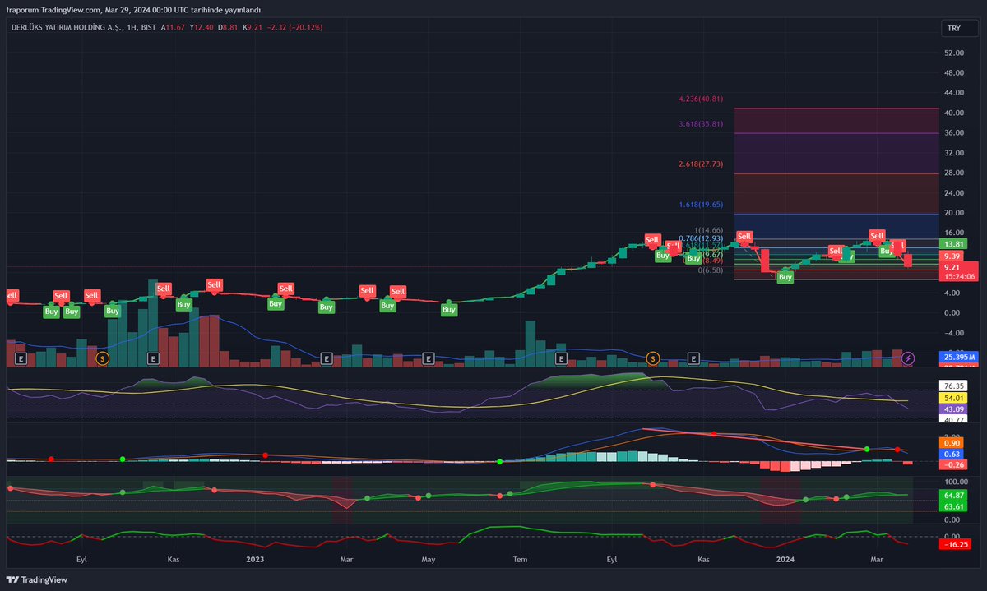Click the 15:24:06 countdown label

click(x=960, y=277)
